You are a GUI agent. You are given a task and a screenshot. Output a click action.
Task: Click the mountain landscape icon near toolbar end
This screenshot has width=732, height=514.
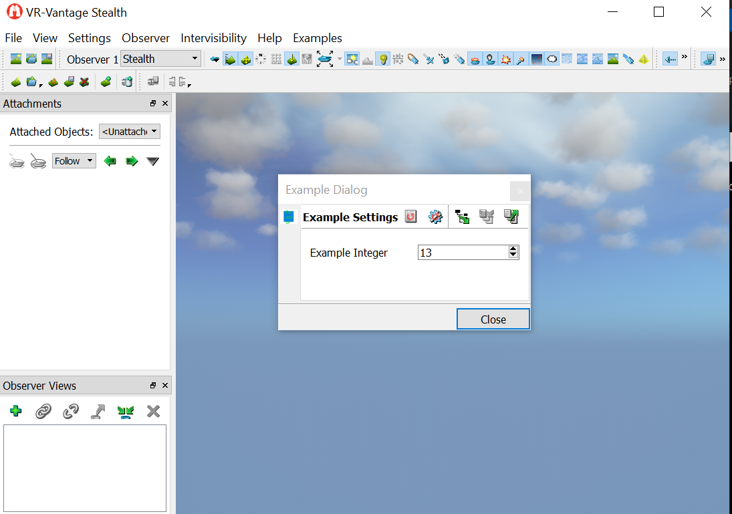(x=613, y=59)
